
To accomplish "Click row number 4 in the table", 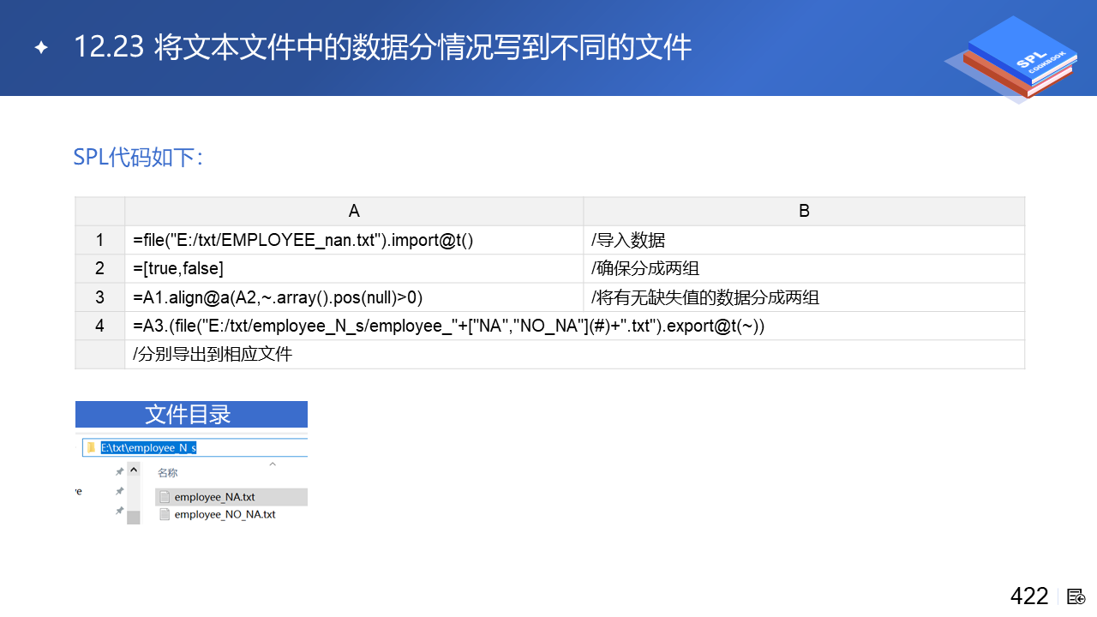I will pos(100,326).
